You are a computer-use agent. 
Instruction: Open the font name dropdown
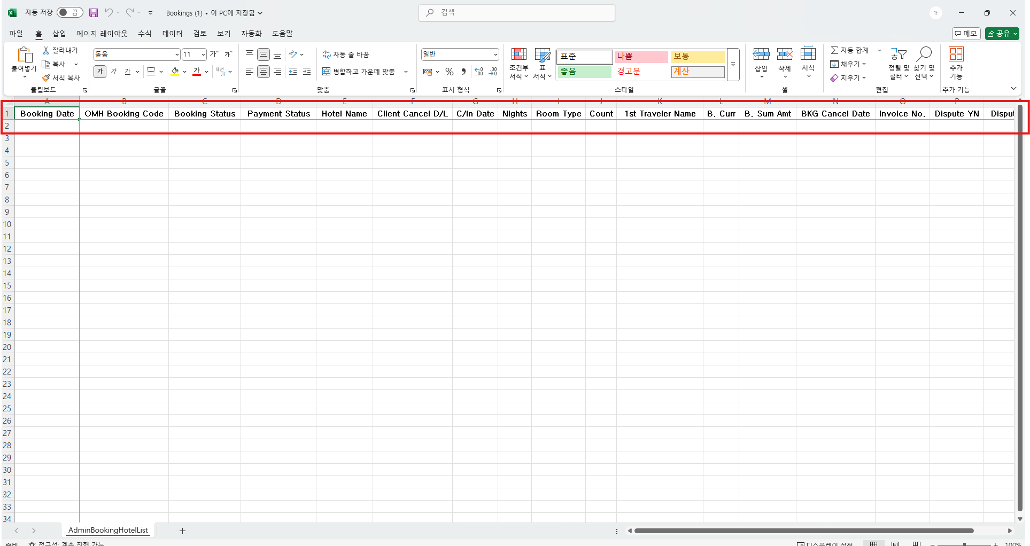point(177,54)
